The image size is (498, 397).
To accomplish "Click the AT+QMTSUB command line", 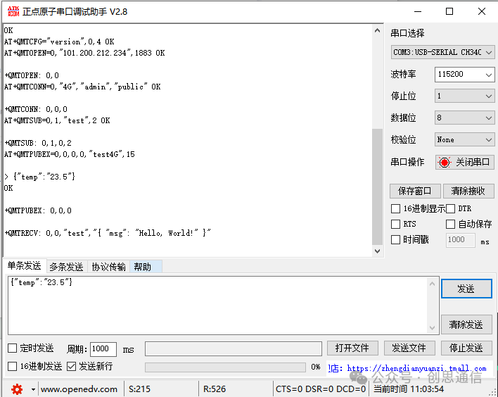I will pos(57,120).
